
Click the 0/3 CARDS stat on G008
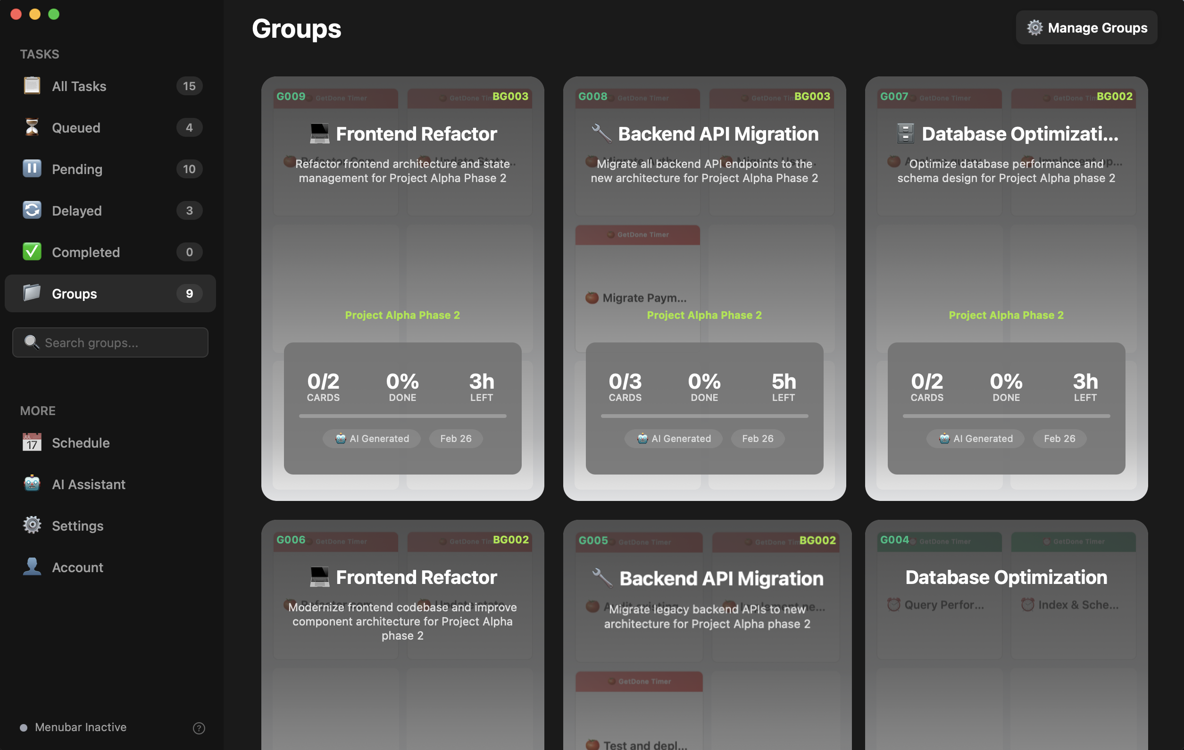coord(625,387)
